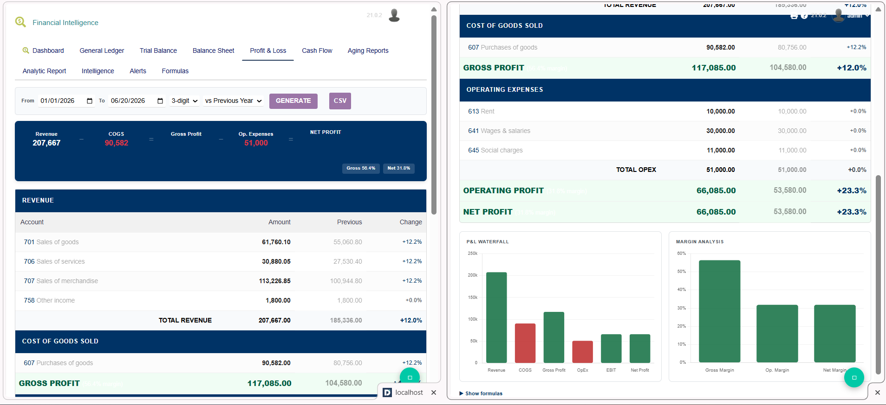Viewport: 886px width, 405px height.
Task: Click the GENERATE button
Action: (x=293, y=101)
